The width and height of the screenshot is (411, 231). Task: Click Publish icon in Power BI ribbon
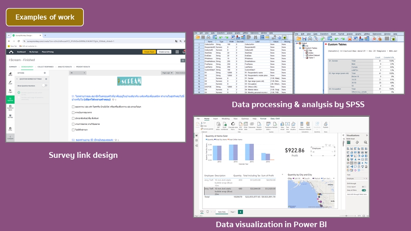click(x=325, y=125)
